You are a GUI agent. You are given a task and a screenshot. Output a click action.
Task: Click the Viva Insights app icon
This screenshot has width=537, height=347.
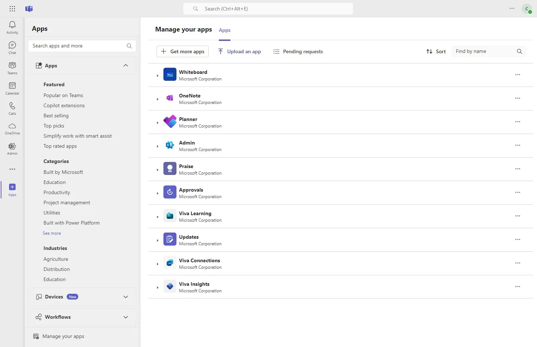click(170, 287)
